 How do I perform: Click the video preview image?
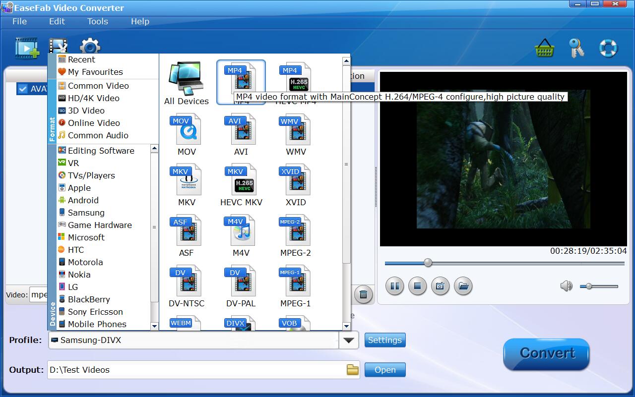click(503, 159)
